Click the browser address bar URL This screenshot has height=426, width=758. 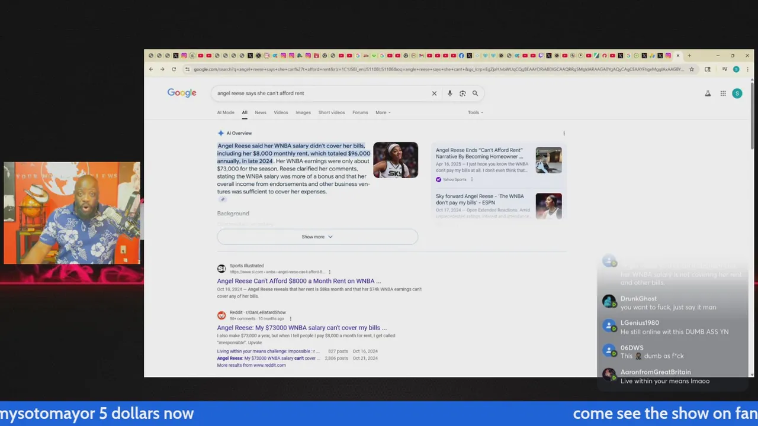(x=438, y=69)
